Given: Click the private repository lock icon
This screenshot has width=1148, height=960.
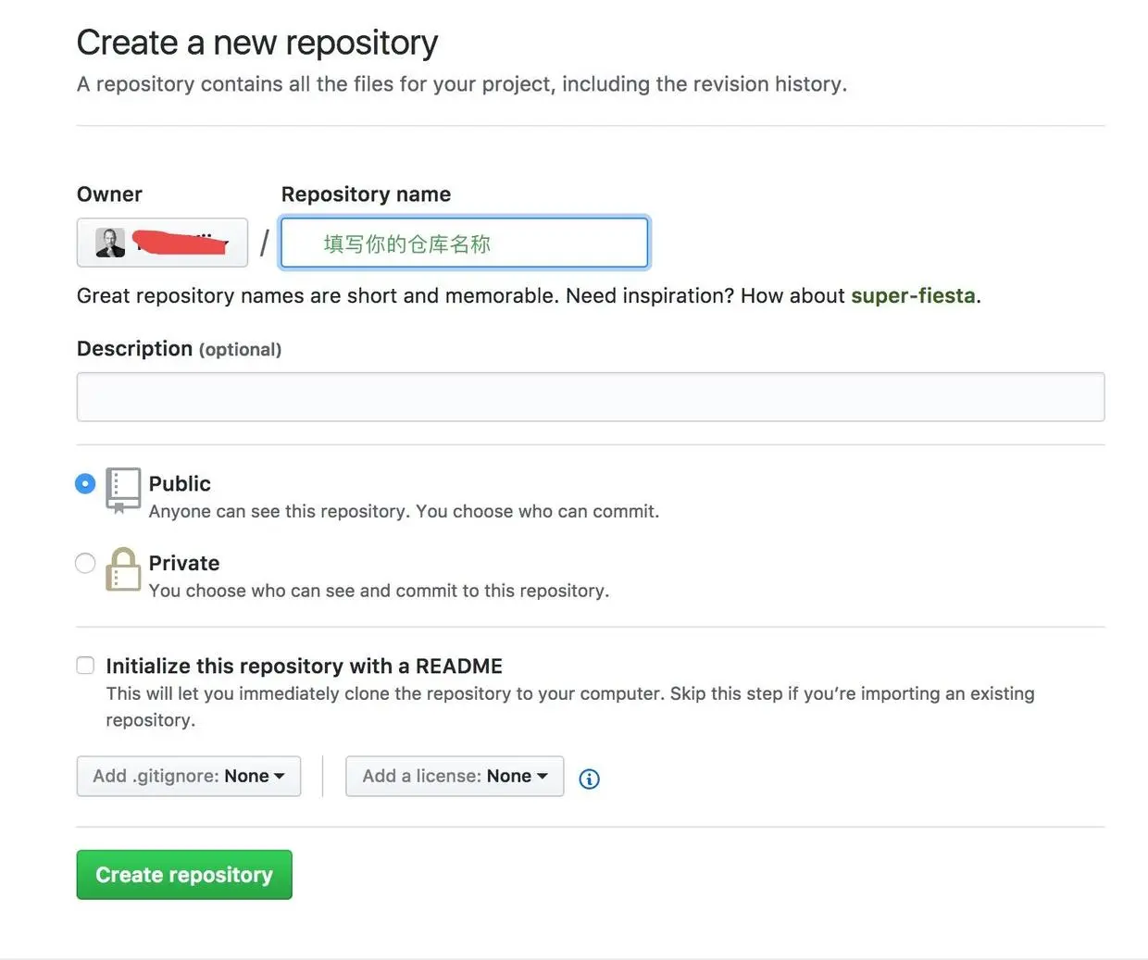Looking at the screenshot, I should pyautogui.click(x=122, y=568).
